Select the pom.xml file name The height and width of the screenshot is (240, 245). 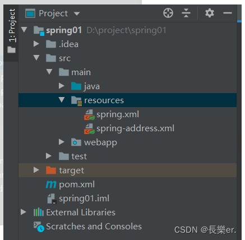click(x=77, y=184)
